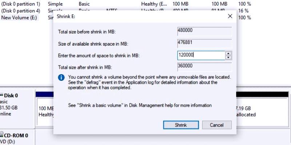Click the blue information icon
The width and height of the screenshot is (291, 145).
pyautogui.click(x=61, y=78)
